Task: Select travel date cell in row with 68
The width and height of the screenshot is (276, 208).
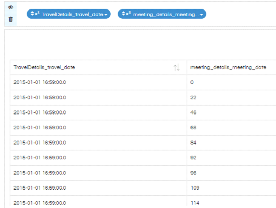Action: (x=98, y=128)
